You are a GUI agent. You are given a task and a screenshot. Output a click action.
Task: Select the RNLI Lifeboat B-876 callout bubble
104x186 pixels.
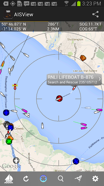(74, 79)
